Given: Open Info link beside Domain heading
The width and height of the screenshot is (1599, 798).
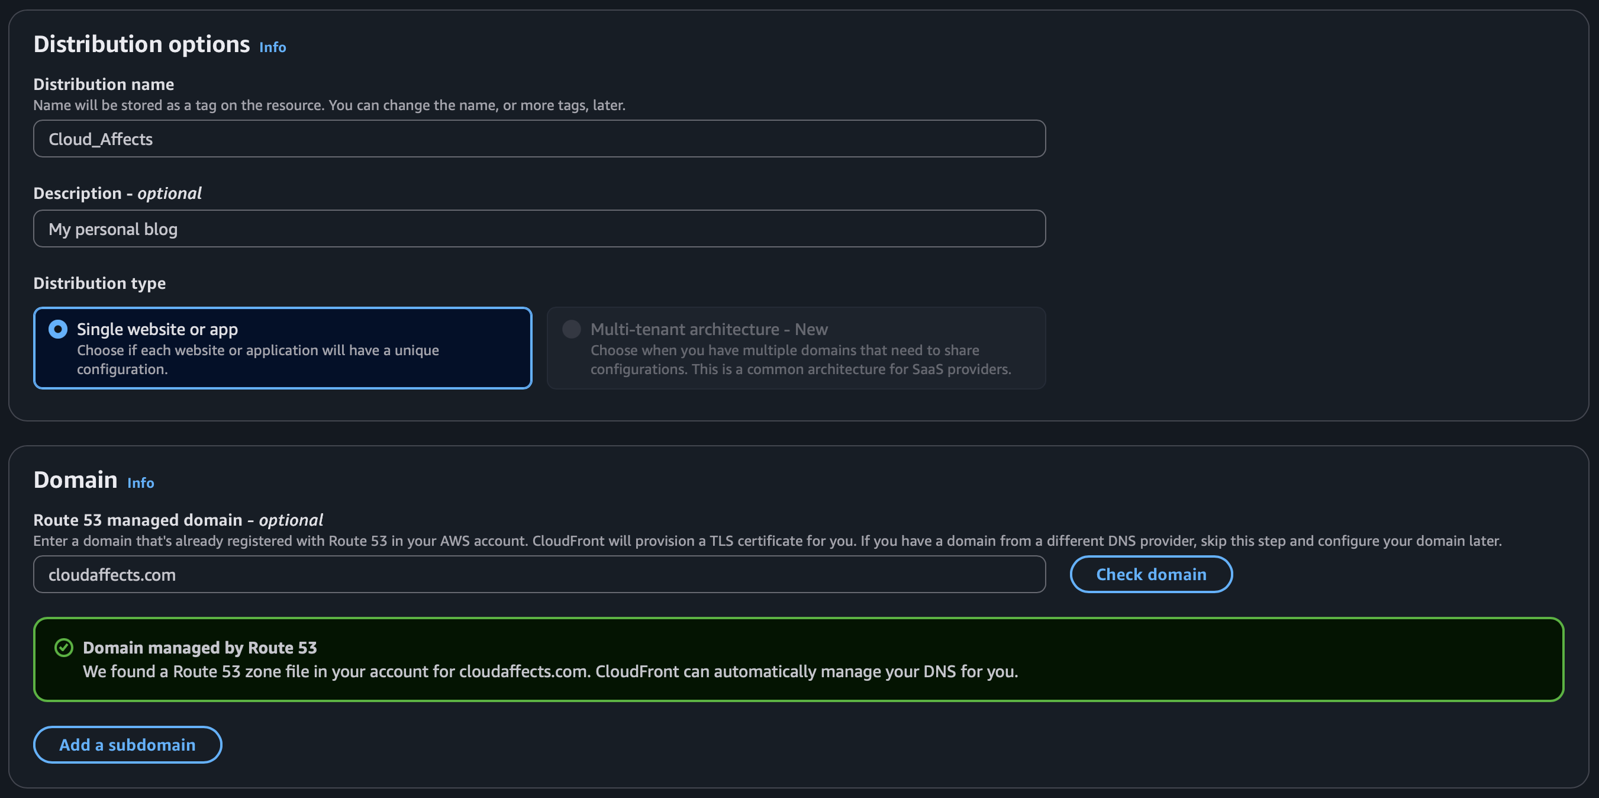Looking at the screenshot, I should coord(140,482).
